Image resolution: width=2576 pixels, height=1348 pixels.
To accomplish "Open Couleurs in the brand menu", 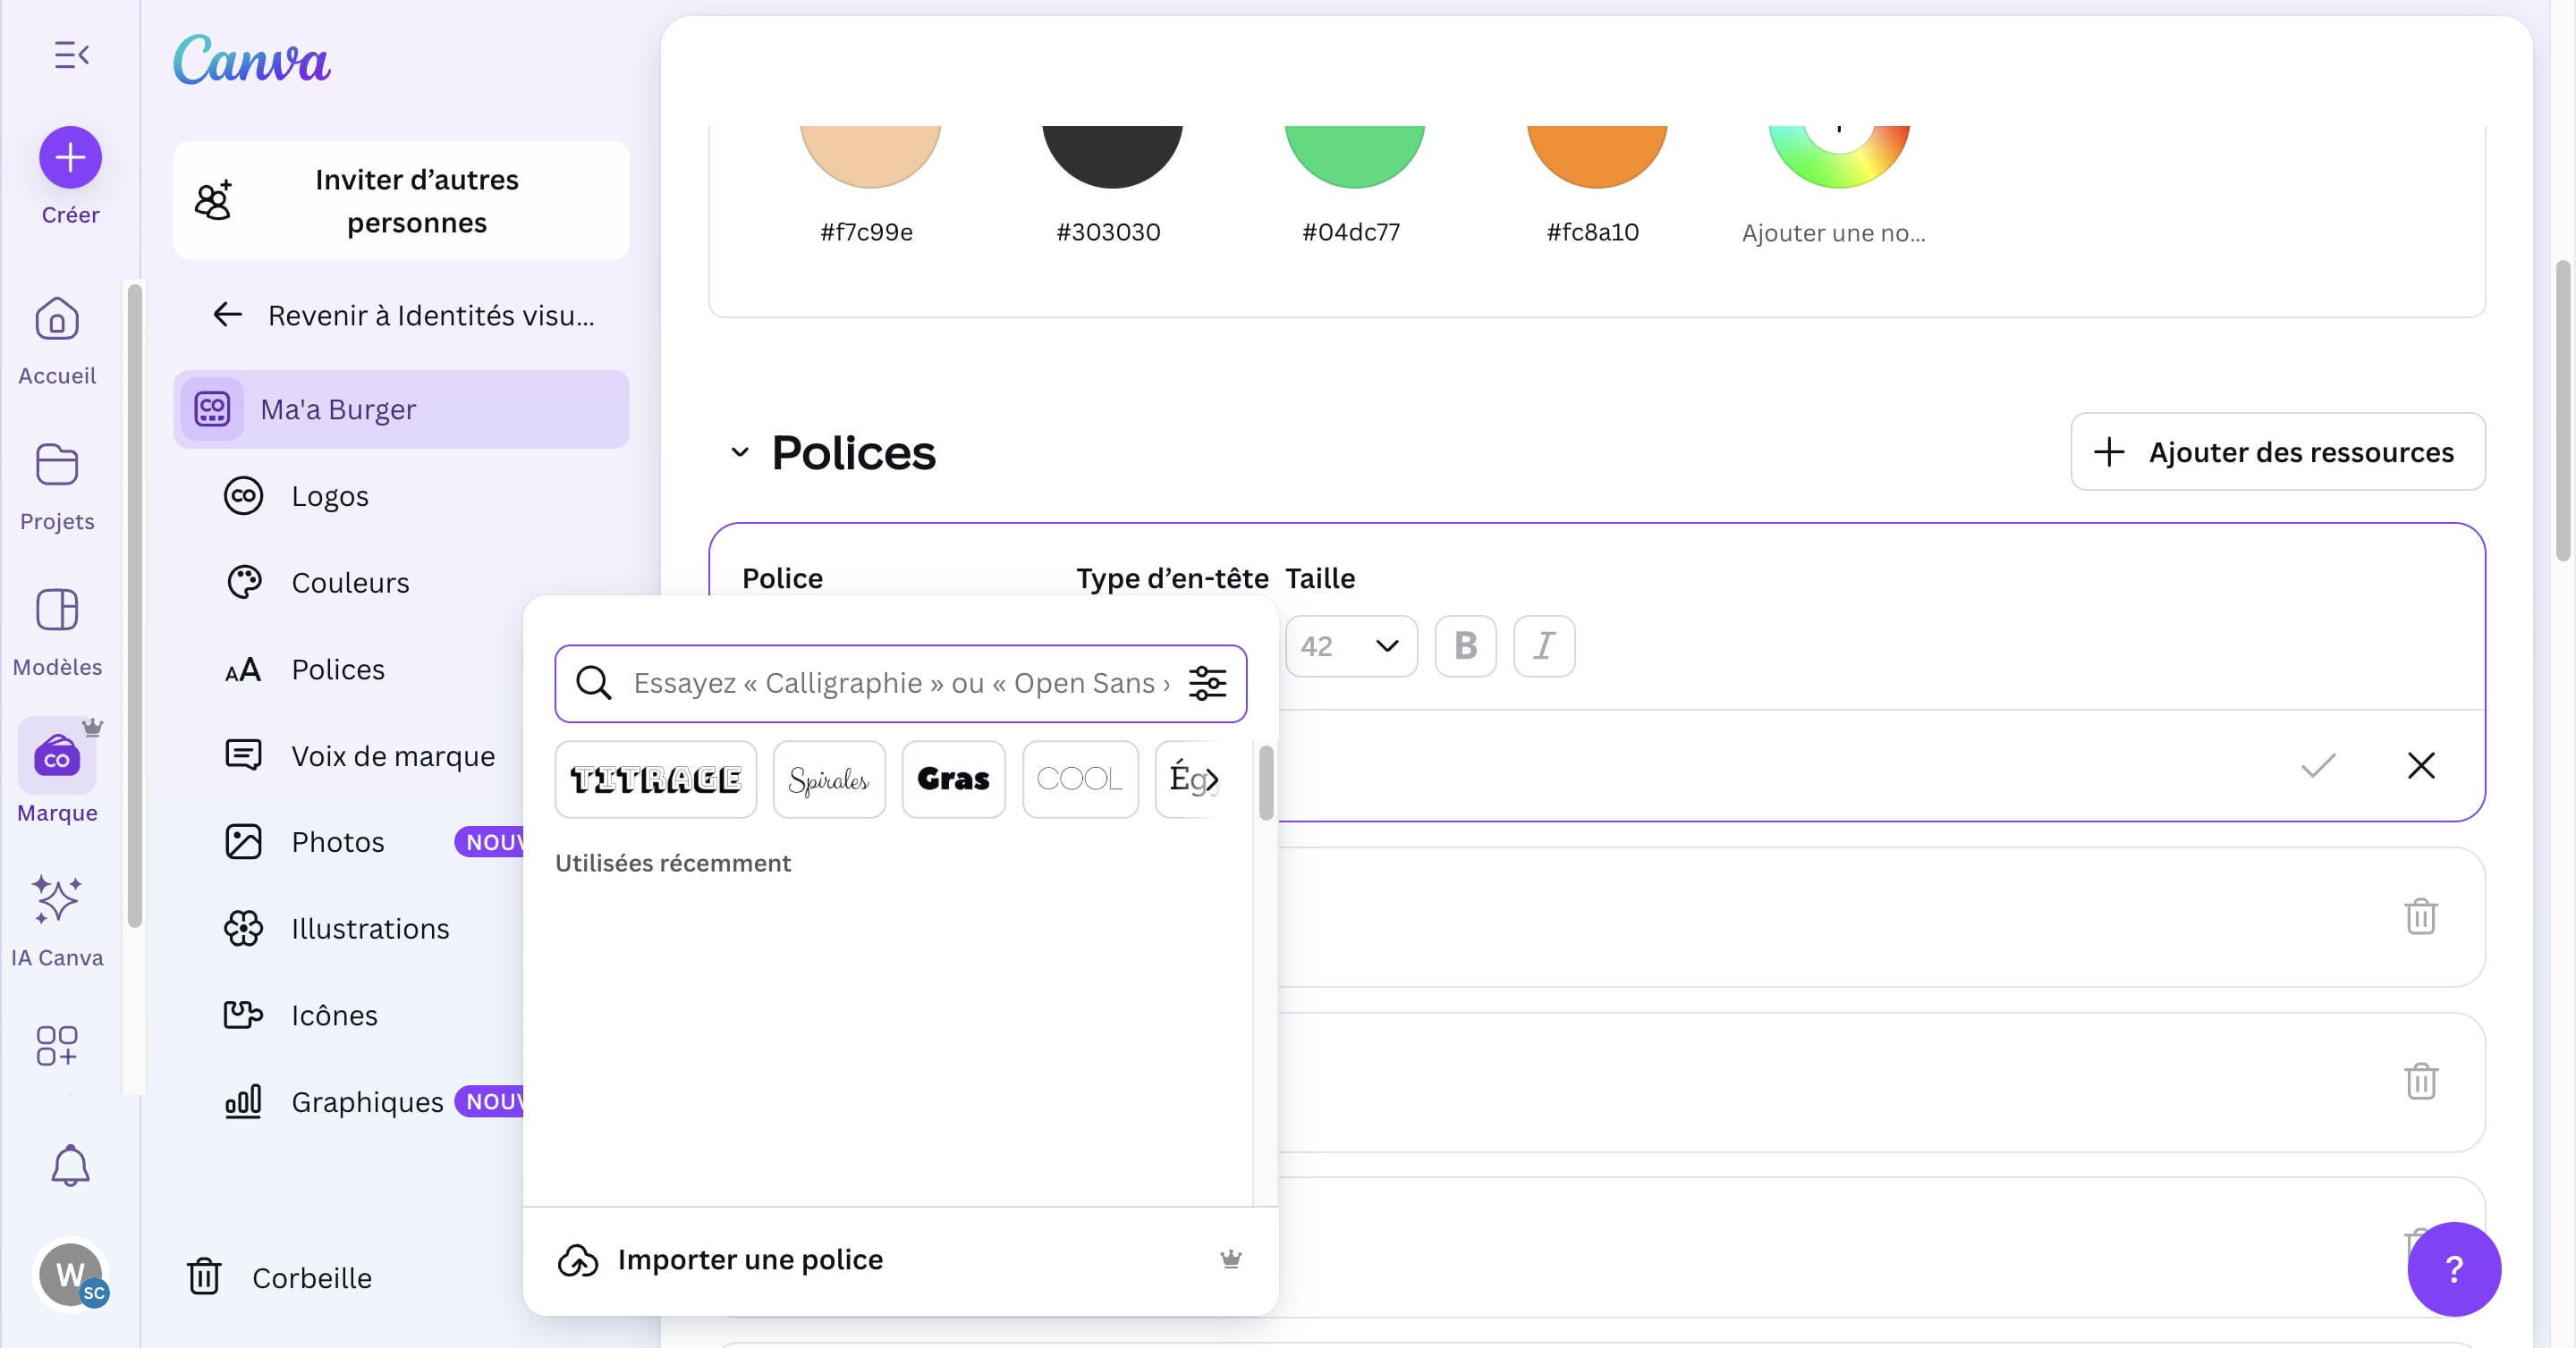I will 349,583.
